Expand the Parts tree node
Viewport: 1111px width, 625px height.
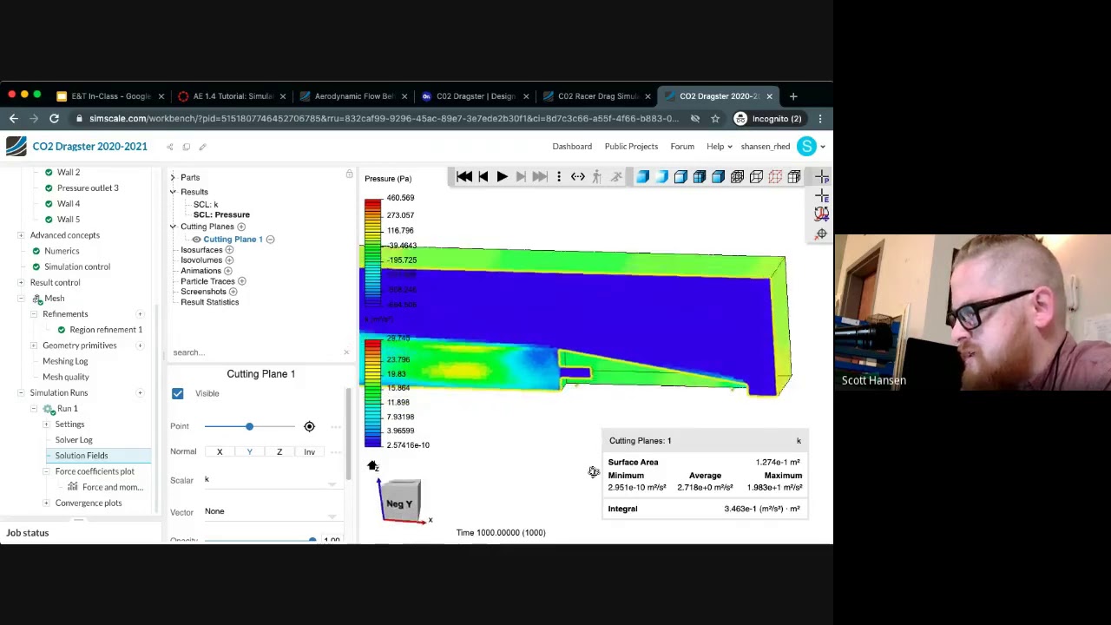point(173,178)
